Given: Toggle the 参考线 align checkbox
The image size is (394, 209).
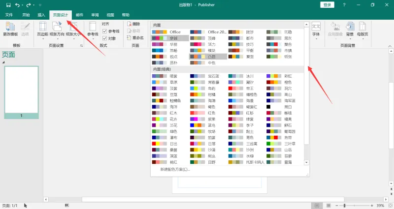Looking at the screenshot, I should coord(105,31).
